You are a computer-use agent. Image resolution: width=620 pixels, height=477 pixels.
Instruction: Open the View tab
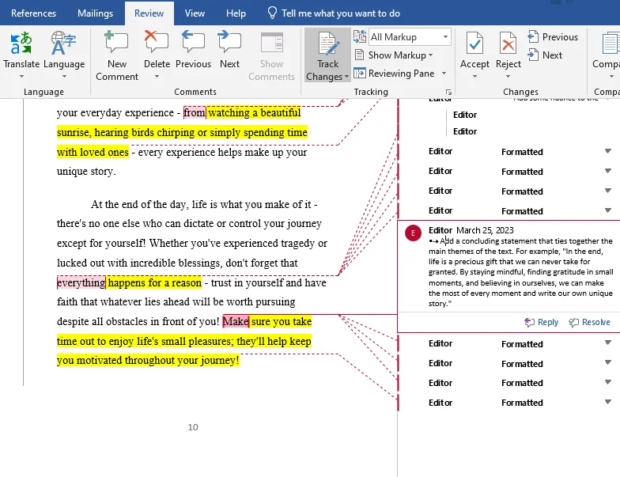point(195,13)
